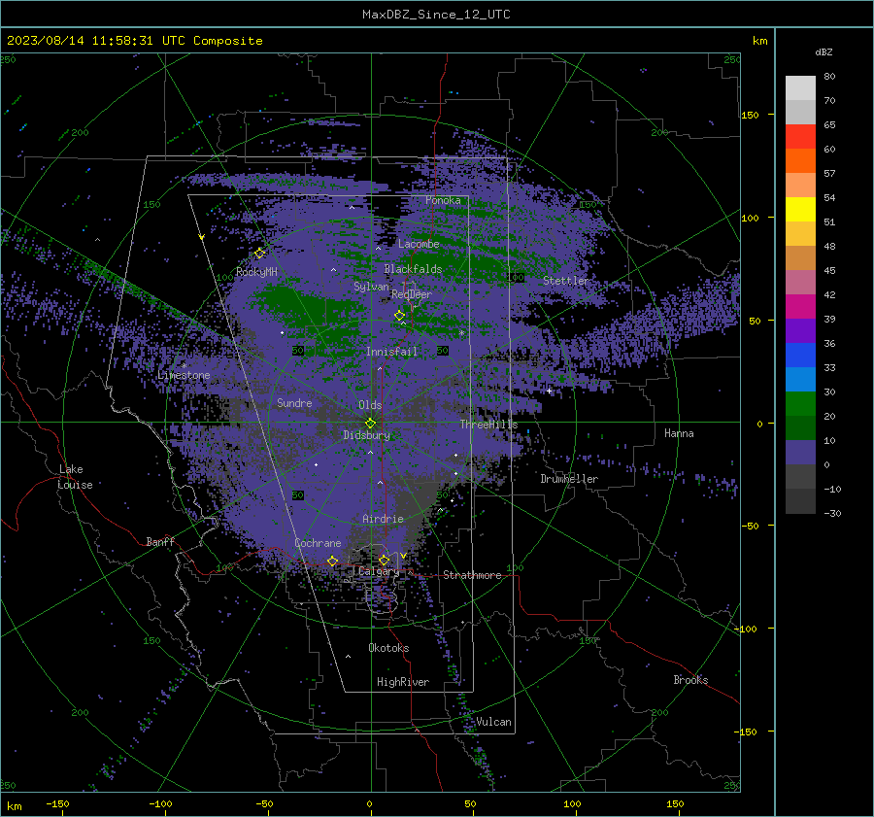Click the Calgary city label

[x=379, y=571]
